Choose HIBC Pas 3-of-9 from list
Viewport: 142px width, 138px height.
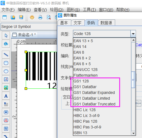[102, 127]
